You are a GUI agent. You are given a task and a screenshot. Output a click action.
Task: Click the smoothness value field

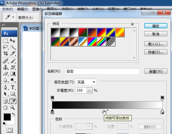[x=81, y=90]
